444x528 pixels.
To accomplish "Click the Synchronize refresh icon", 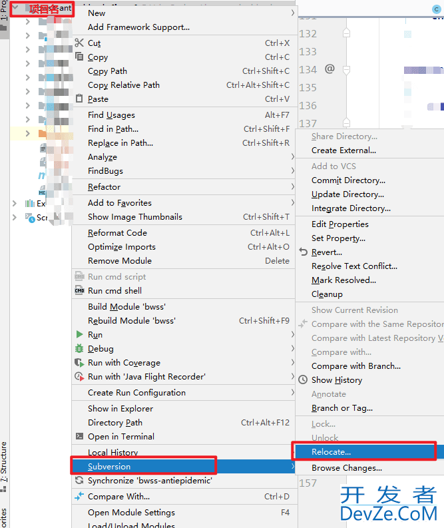I will tap(79, 480).
